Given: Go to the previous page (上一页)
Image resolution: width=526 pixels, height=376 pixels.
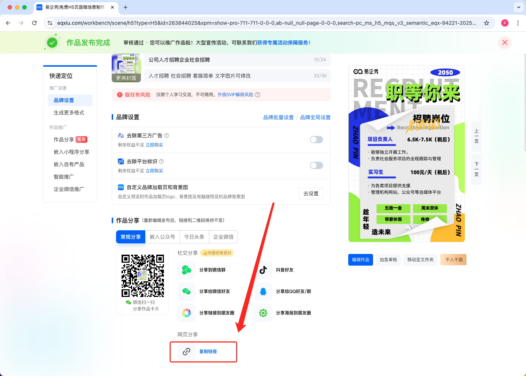Looking at the screenshot, I should click(x=476, y=136).
